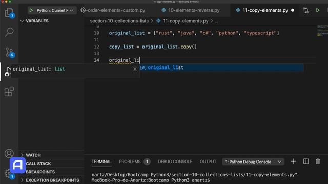
Task: Click line 12 copy_list code
Action: (153, 47)
